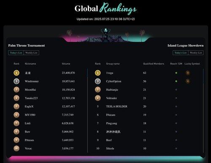Screen dimensions: 211x163
Task: Switch Island League Showdown to Weekly List
Action: pos(196,53)
